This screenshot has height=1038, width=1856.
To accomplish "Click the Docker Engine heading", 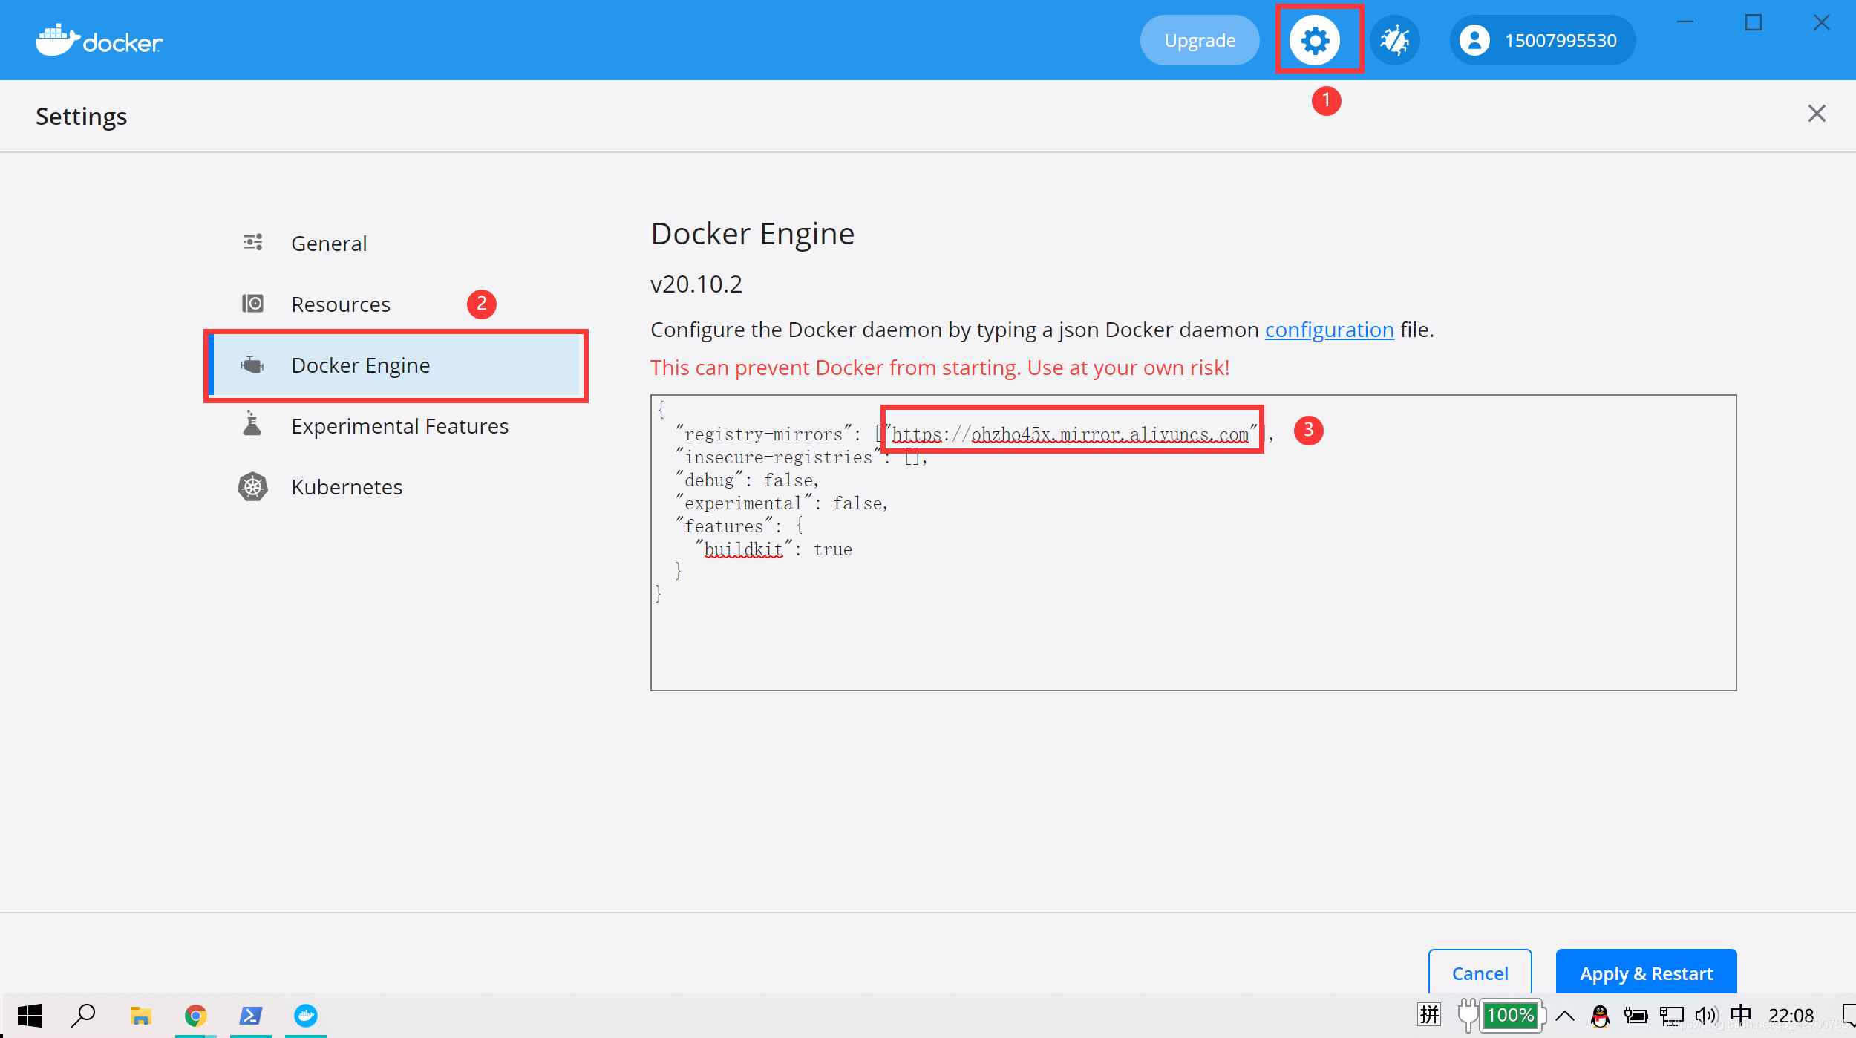I will [752, 234].
